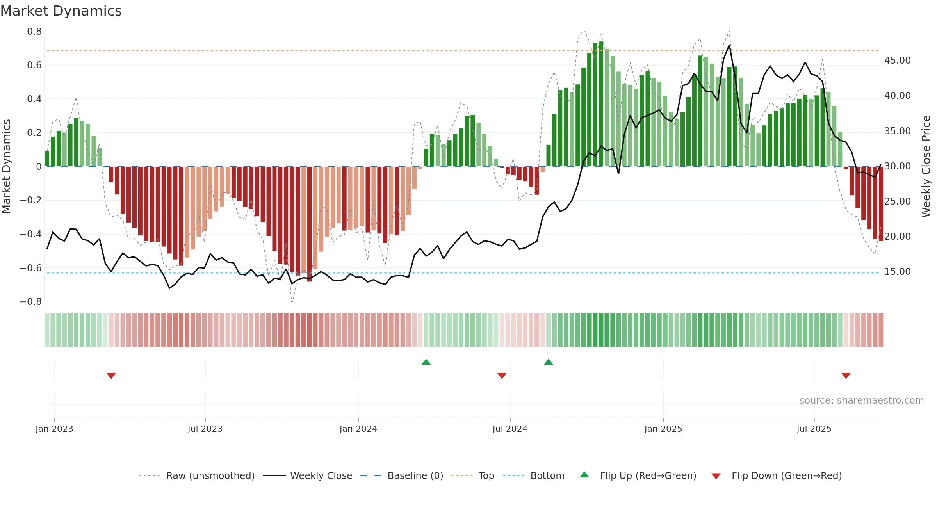Viewport: 937px width, 527px height.
Task: Toggle the Bottom legend entry
Action: pyautogui.click(x=533, y=475)
